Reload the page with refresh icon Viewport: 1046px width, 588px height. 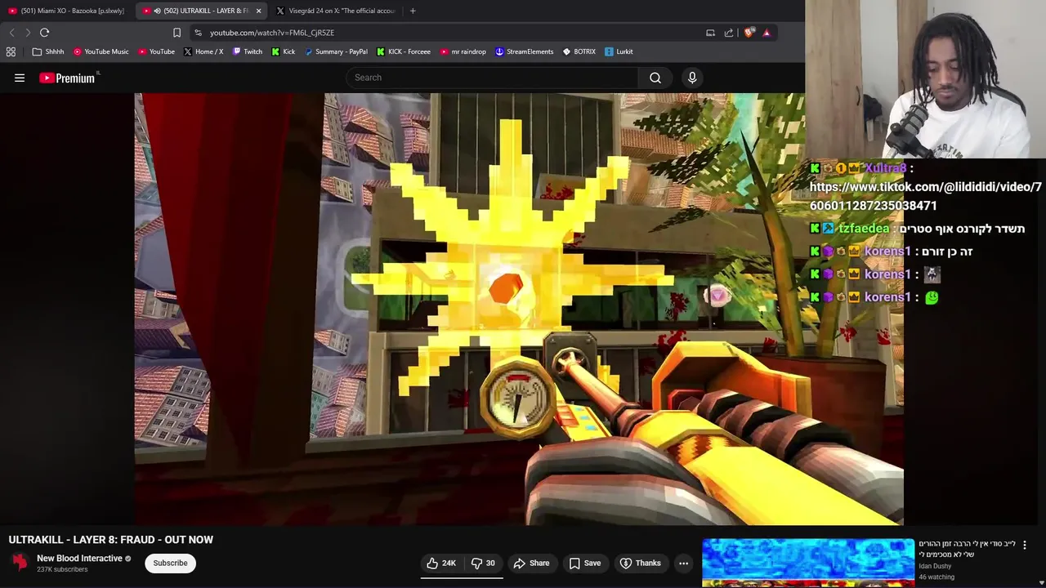(x=44, y=33)
